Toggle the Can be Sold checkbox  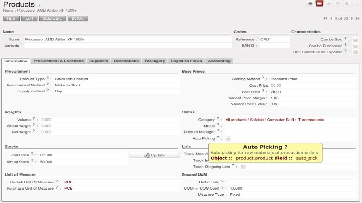pyautogui.click(x=355, y=40)
